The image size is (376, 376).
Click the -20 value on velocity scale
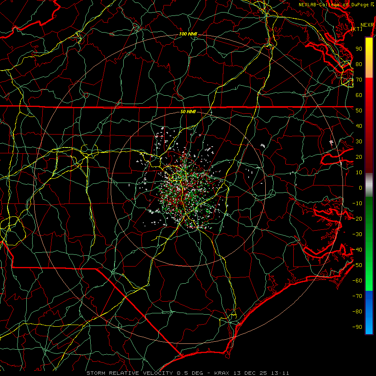(357, 219)
